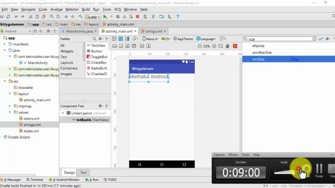Viewport: 335px width, 188px height.
Task: Open Help with the question mark icon
Action: coord(177,17)
